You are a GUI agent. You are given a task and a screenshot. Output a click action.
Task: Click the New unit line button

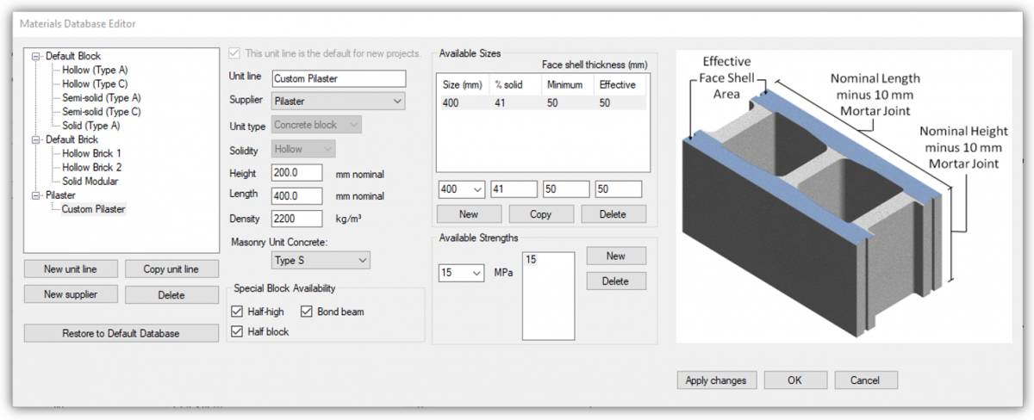(70, 269)
